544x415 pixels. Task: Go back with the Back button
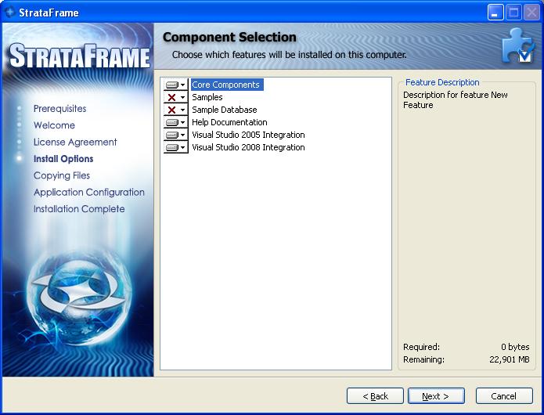coord(375,396)
